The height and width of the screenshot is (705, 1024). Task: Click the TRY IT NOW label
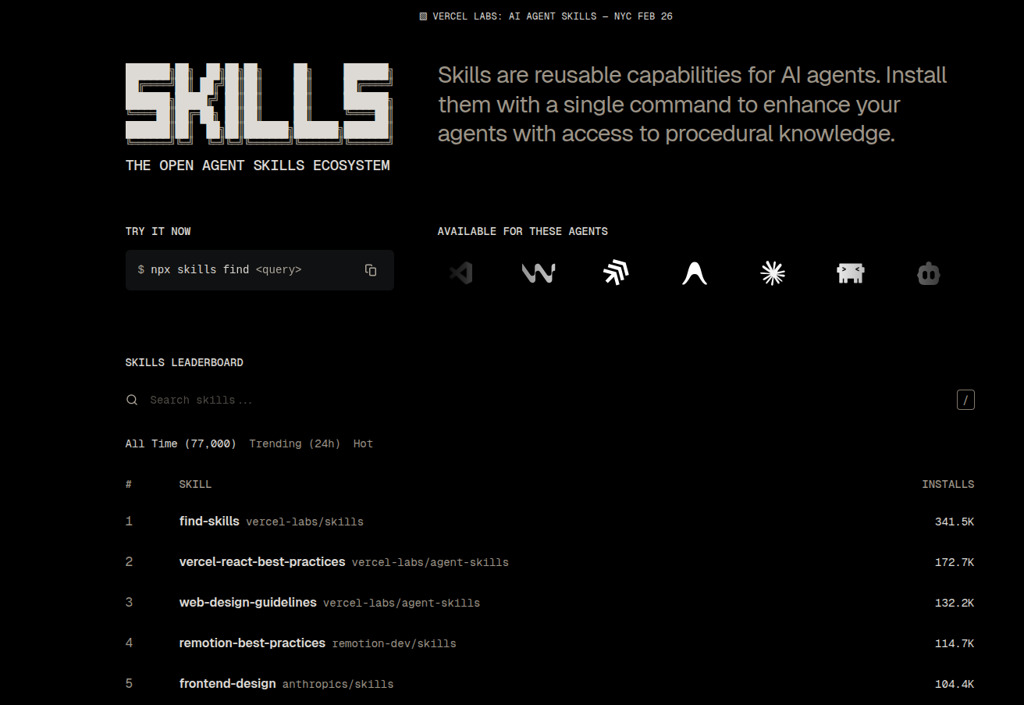pos(158,231)
